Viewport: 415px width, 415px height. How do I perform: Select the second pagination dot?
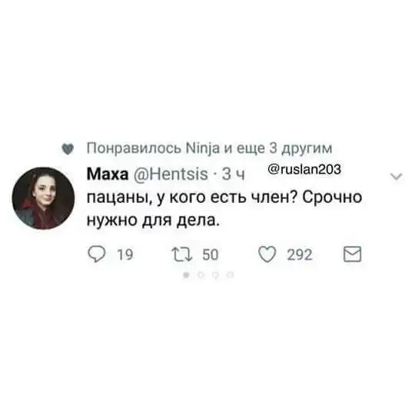click(x=201, y=275)
